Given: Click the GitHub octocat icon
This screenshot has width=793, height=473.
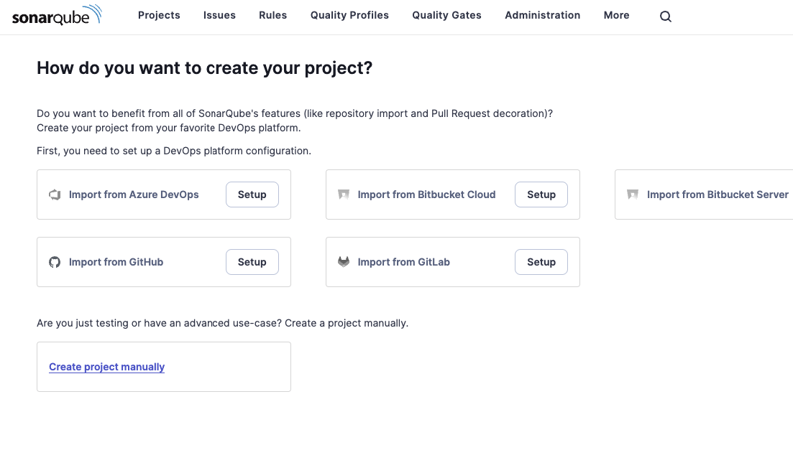Looking at the screenshot, I should (x=55, y=262).
